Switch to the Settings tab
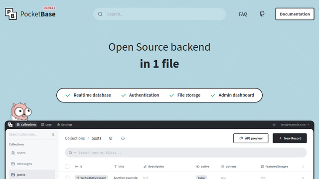Screen dimensions: 319x179 click(64, 125)
